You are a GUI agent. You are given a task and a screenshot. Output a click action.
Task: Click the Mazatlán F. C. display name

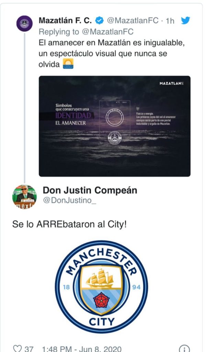pyautogui.click(x=65, y=21)
